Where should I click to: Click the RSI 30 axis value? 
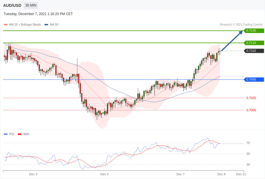coord(248,164)
